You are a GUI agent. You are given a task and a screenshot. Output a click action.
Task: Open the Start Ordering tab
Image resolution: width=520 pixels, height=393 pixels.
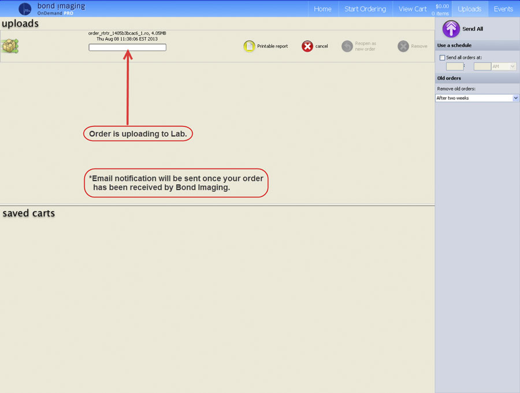coord(365,9)
